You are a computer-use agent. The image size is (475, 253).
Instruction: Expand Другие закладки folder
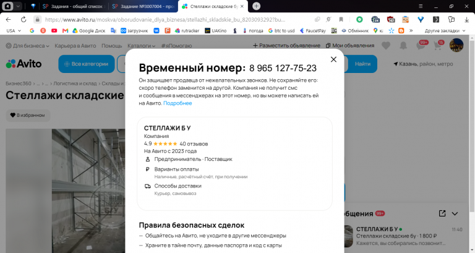click(445, 30)
